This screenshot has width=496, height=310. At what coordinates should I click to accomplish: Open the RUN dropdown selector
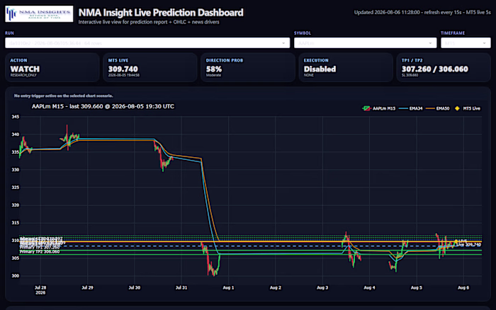pyautogui.click(x=147, y=43)
